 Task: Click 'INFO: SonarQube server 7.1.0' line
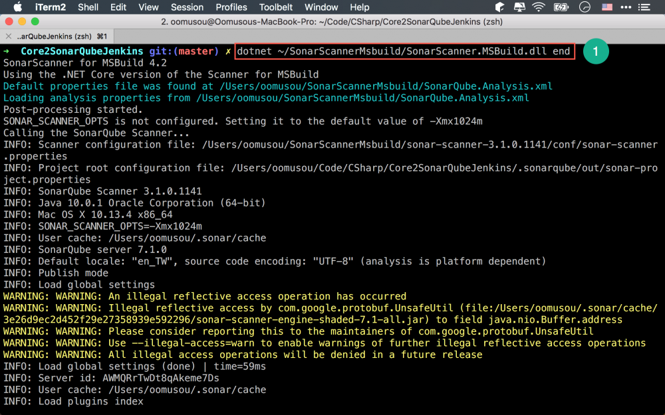85,250
